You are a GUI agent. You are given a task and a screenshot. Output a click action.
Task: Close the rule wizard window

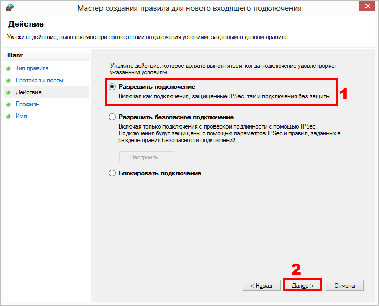coord(367,6)
